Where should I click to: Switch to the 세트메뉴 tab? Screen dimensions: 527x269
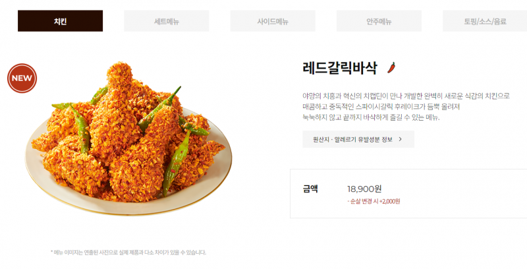(x=167, y=21)
